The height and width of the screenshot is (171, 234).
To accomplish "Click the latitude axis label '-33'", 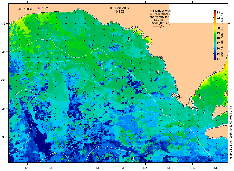I will [x=3, y=52].
